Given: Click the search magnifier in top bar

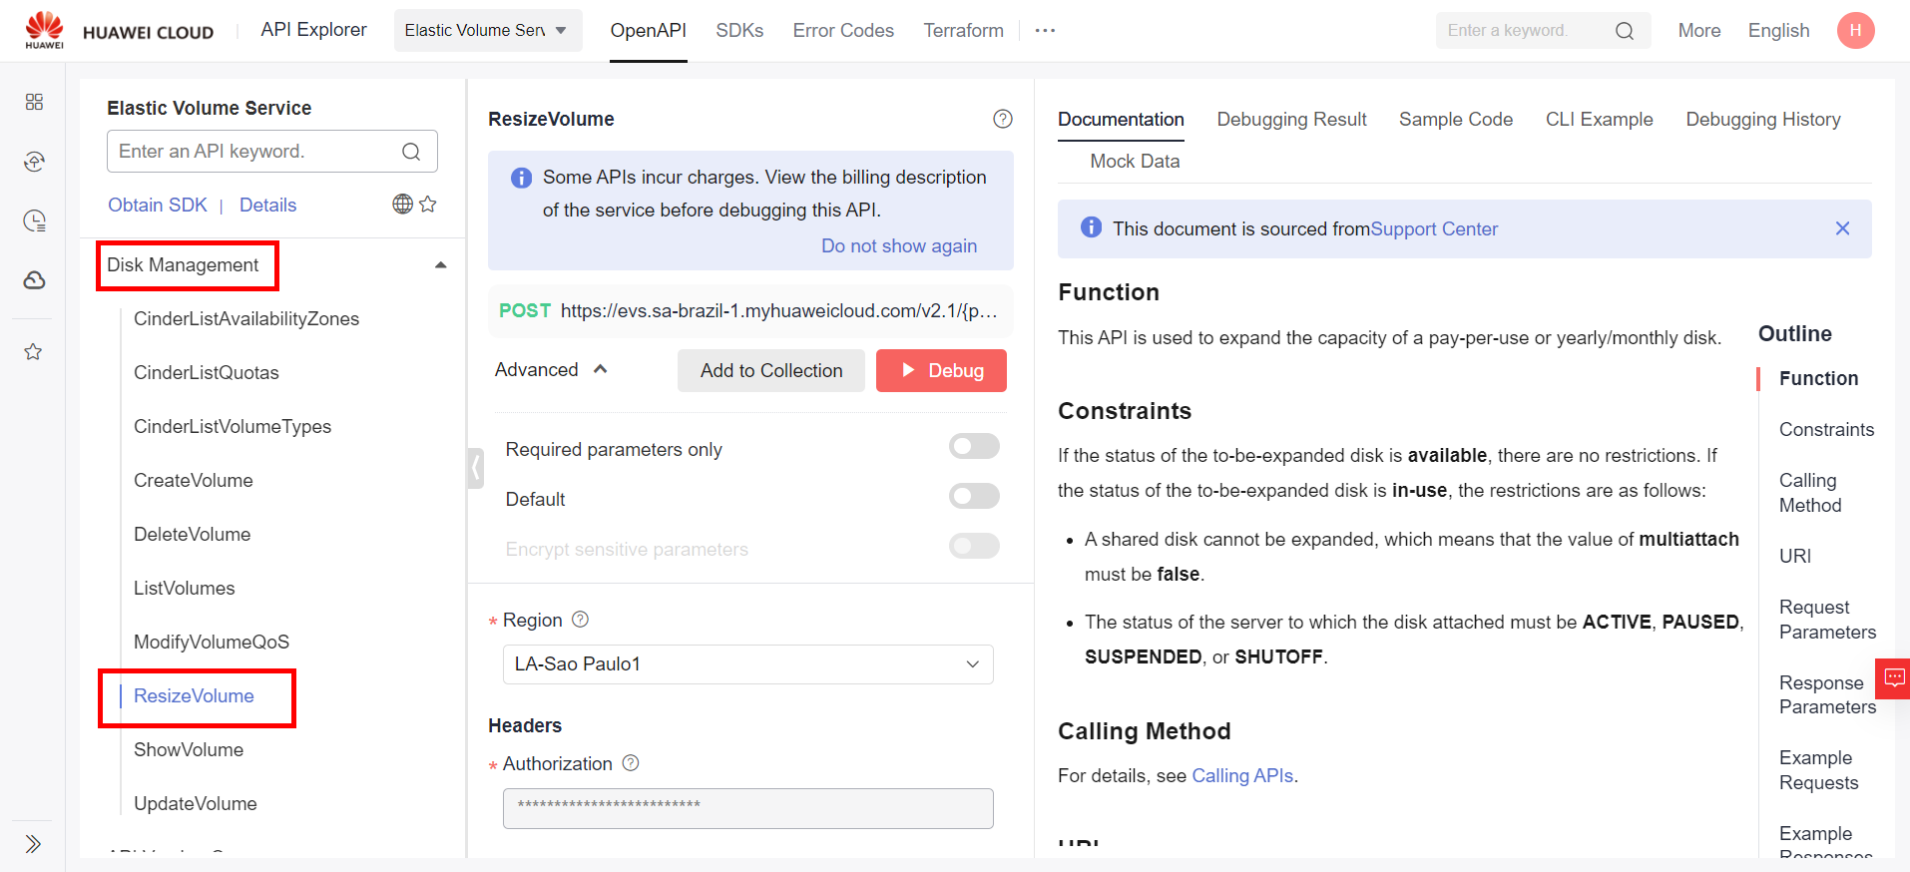Looking at the screenshot, I should click(1624, 31).
